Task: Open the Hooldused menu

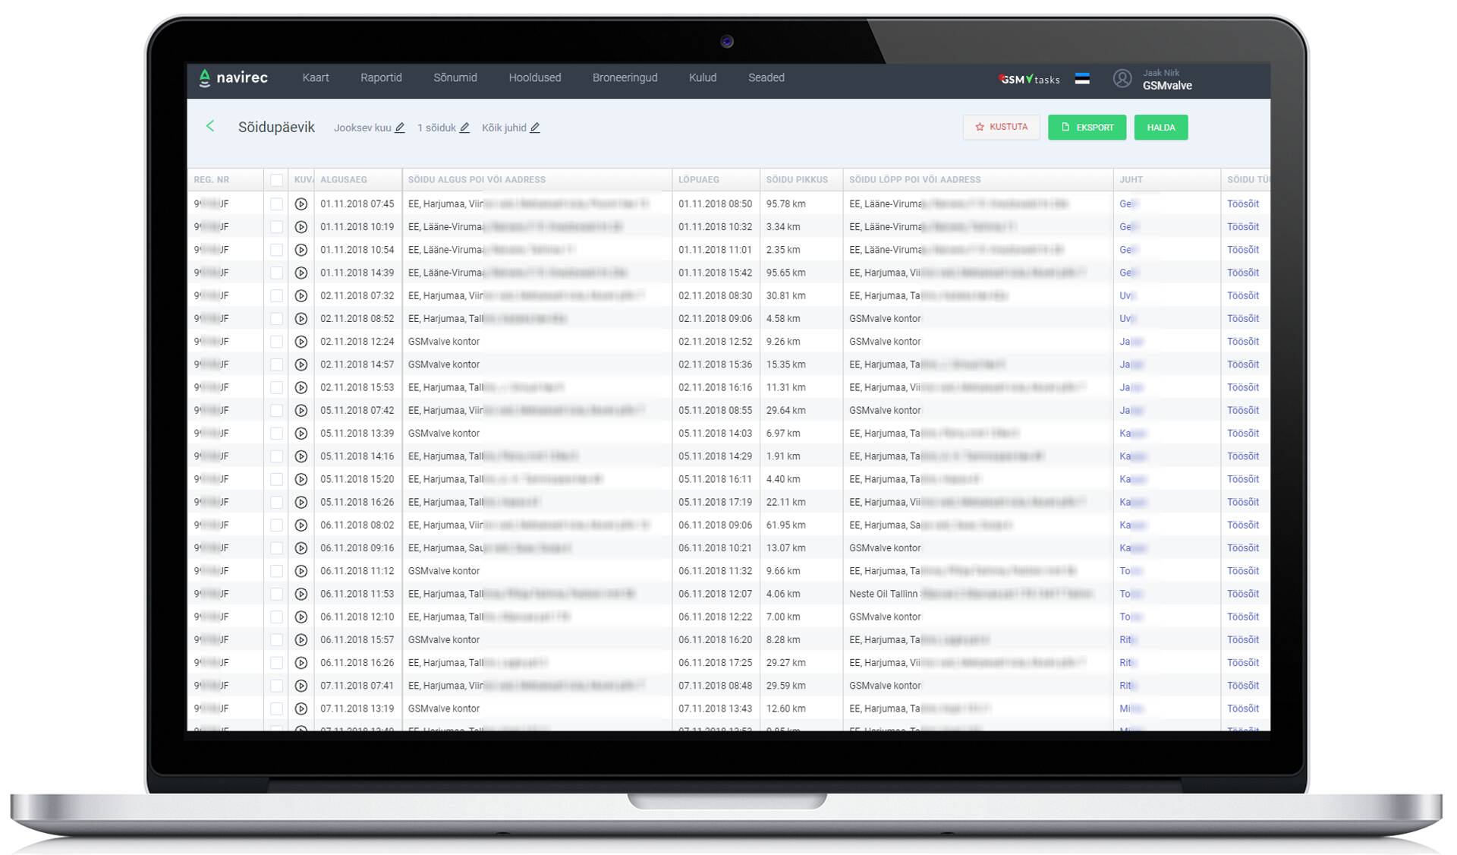Action: 534,78
